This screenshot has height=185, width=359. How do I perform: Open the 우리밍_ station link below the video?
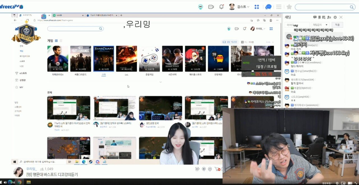[32, 169]
